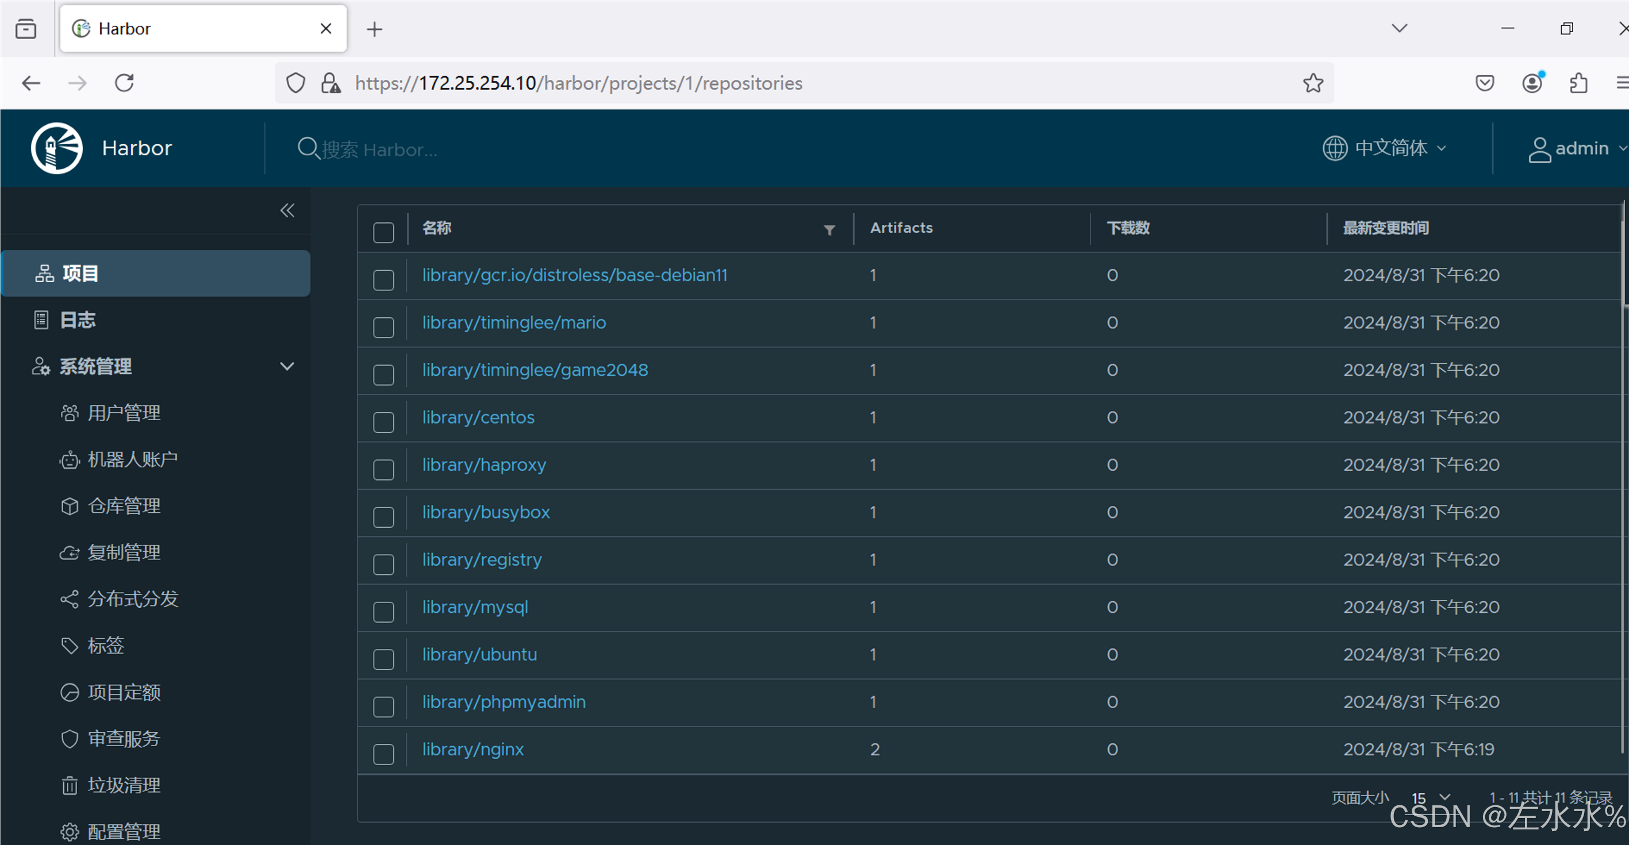The image size is (1629, 845).
Task: Check the library/haproxy row checkbox
Action: point(383,469)
